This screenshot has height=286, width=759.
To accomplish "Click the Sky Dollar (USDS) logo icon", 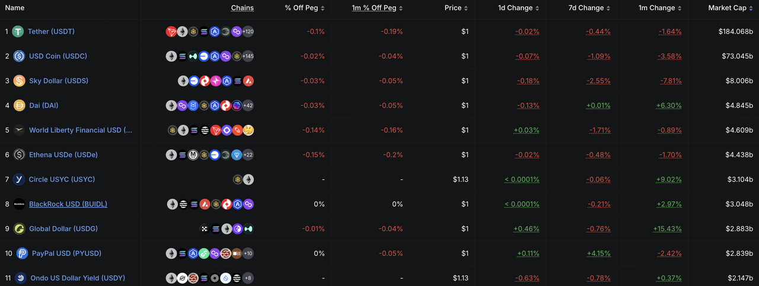I will (x=19, y=81).
